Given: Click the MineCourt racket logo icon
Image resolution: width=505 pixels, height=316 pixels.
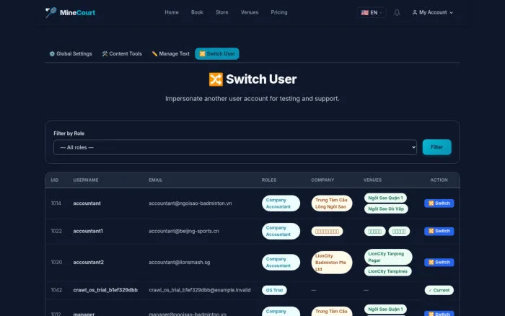Looking at the screenshot, I should coord(51,12).
